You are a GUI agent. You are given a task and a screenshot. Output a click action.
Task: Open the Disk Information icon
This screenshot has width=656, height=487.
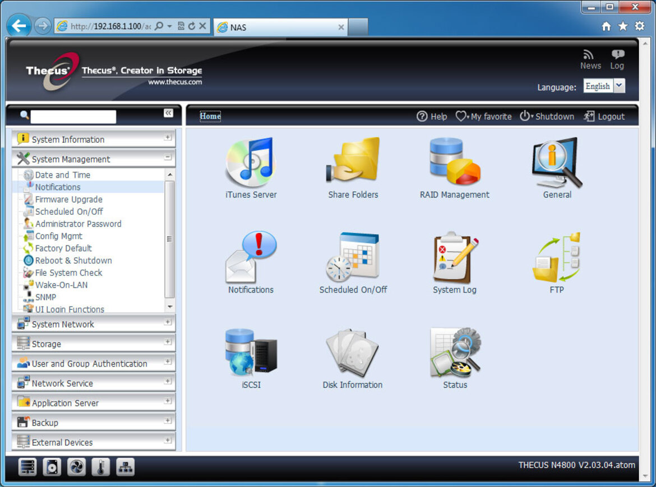coord(352,353)
